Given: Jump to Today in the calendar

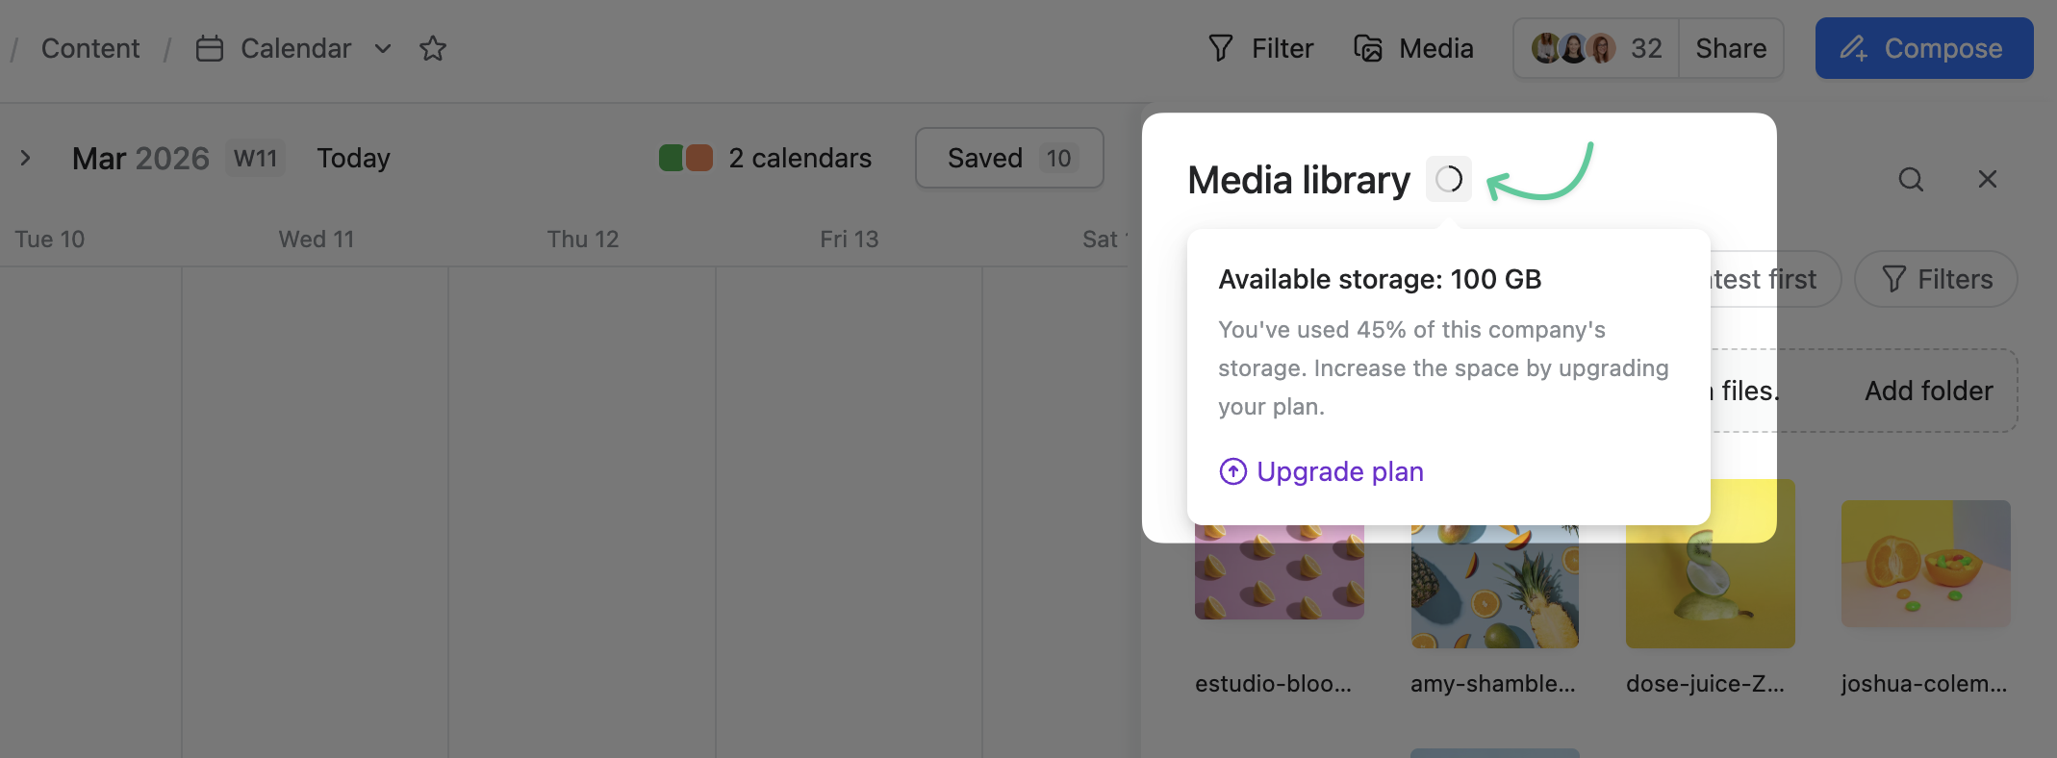Looking at the screenshot, I should pos(353,158).
